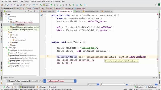161x90 pixels.
Task: Click the Copy icon in toolbar
Action: tap(21, 5)
